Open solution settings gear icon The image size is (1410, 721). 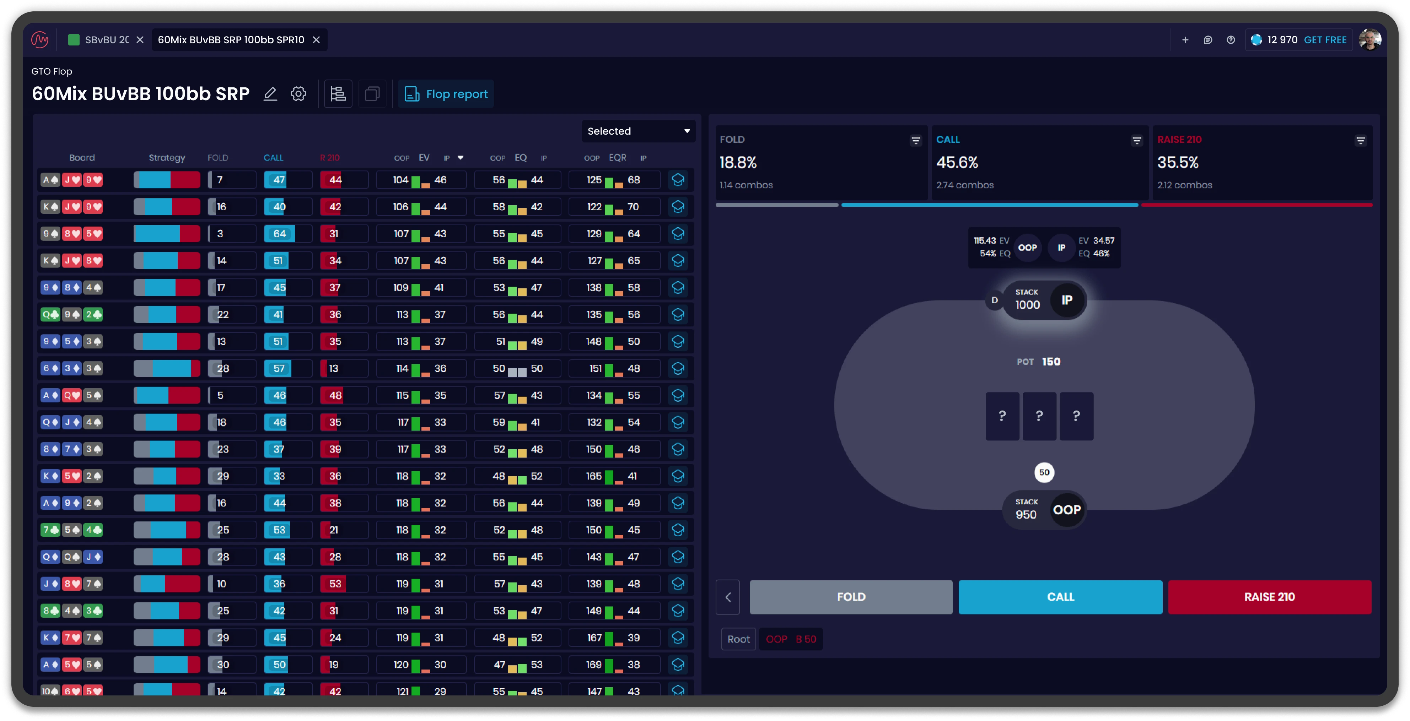tap(298, 94)
